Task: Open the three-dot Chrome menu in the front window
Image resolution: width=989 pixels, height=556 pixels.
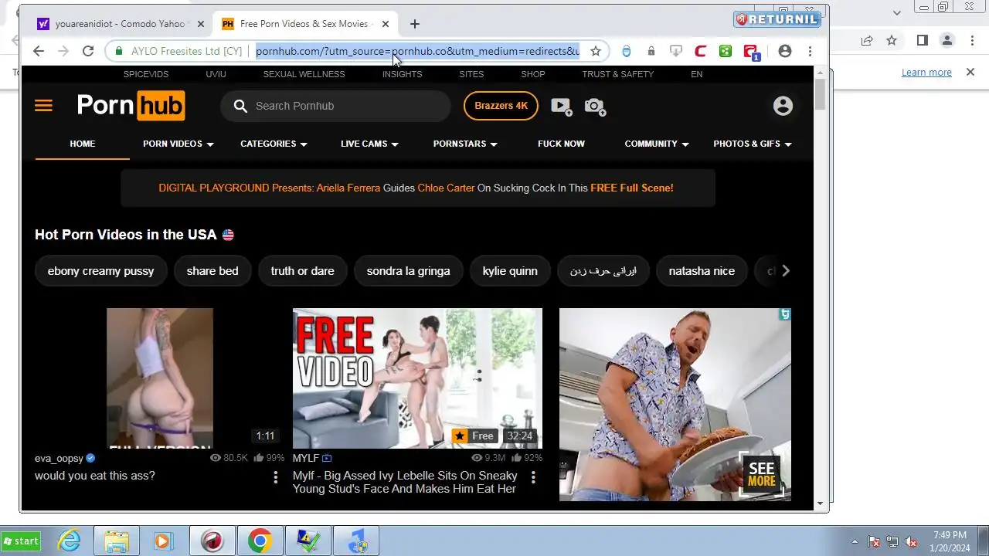Action: (x=810, y=51)
